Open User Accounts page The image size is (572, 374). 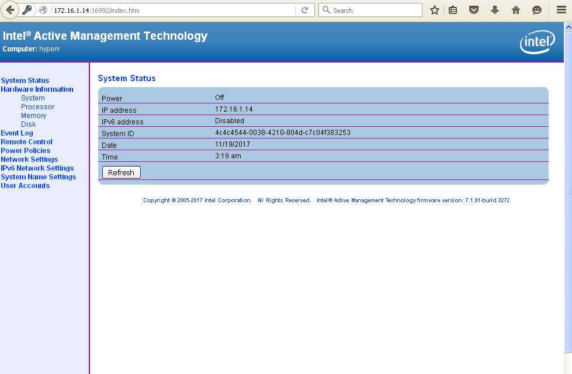(25, 185)
